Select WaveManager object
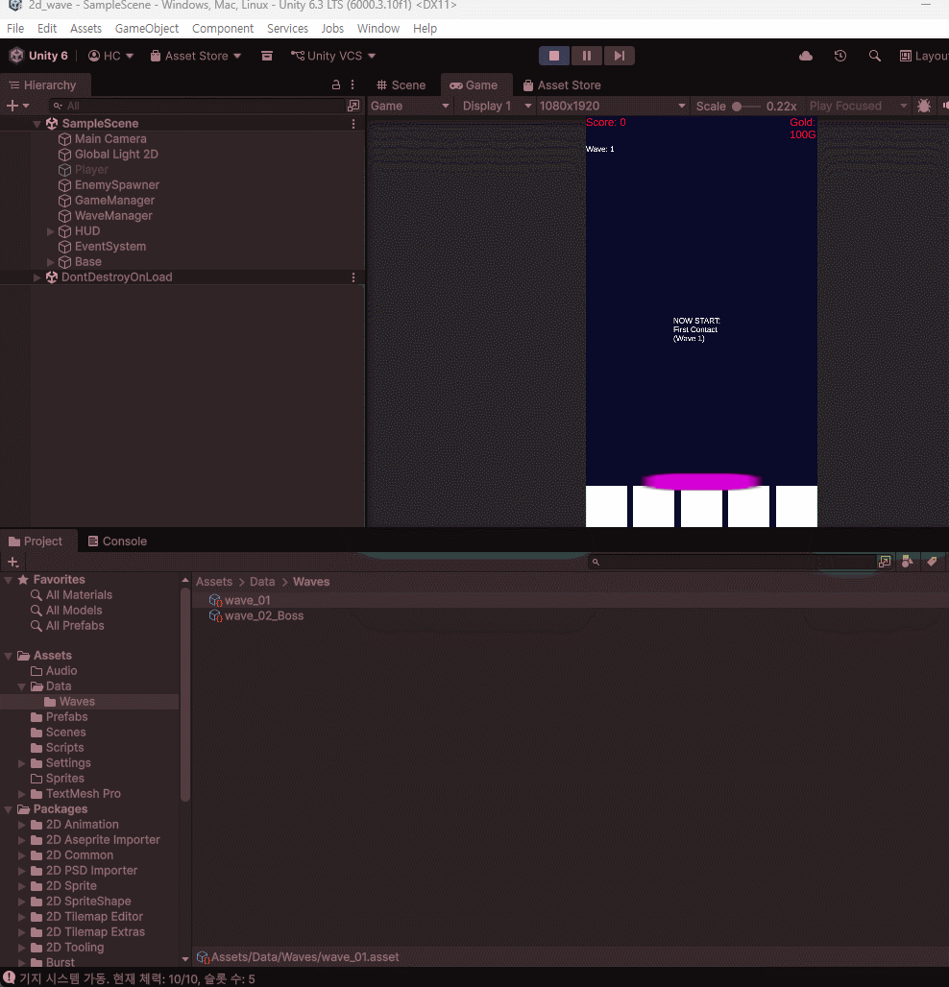 point(113,216)
